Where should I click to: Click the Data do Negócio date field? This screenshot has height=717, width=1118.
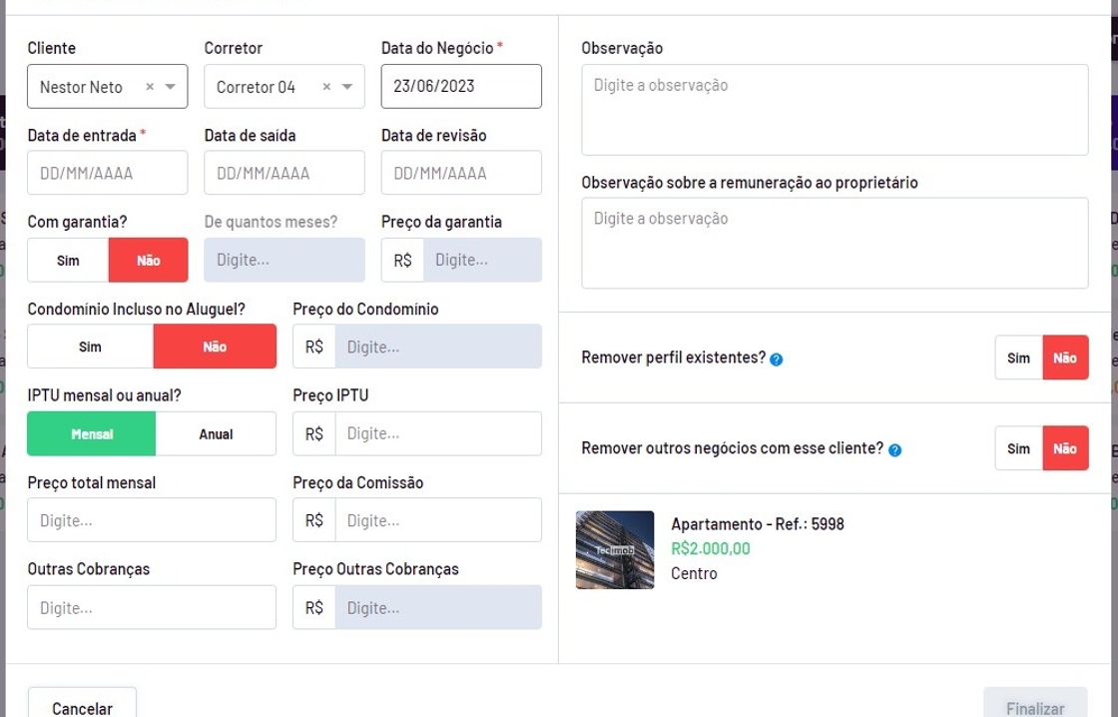tap(461, 87)
